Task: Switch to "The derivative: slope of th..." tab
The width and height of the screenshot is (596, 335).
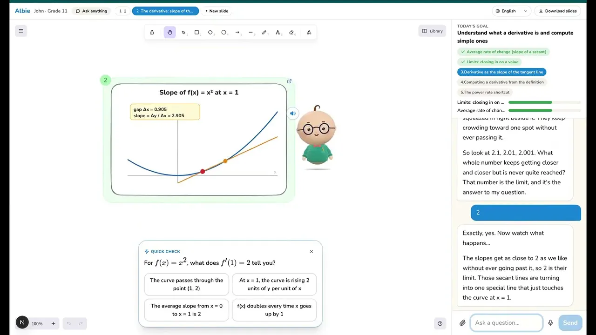Action: pyautogui.click(x=165, y=11)
